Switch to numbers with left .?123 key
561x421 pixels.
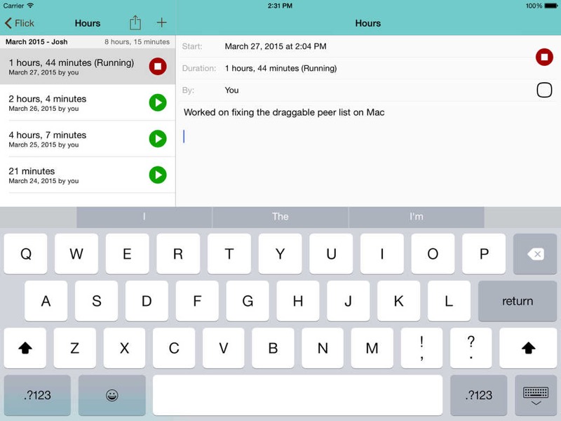pos(37,395)
